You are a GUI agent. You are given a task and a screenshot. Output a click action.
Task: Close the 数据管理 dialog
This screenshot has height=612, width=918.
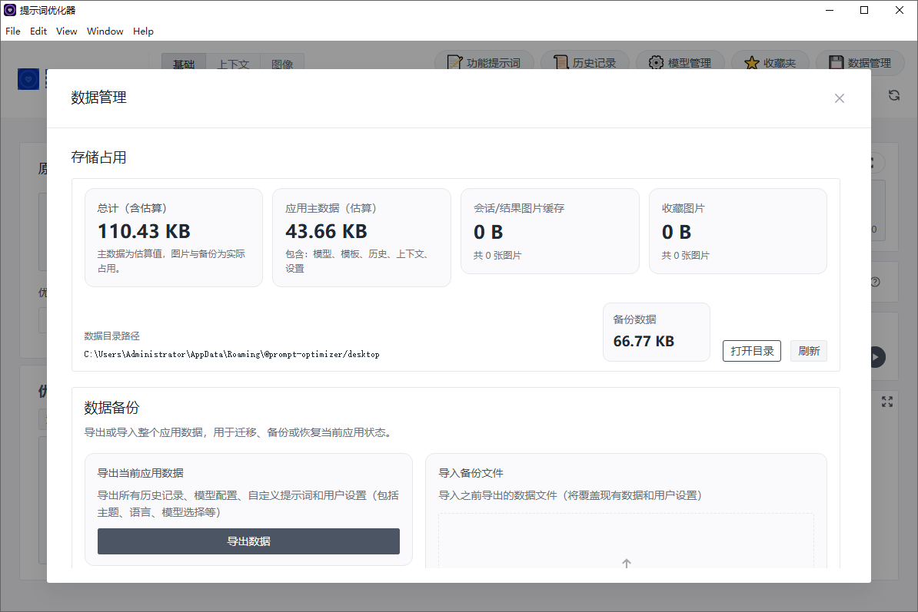tap(839, 98)
